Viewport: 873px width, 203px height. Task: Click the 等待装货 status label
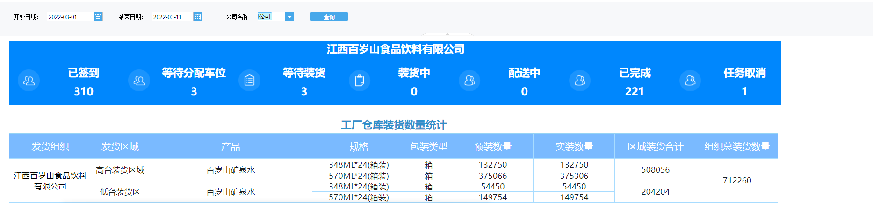coord(304,73)
